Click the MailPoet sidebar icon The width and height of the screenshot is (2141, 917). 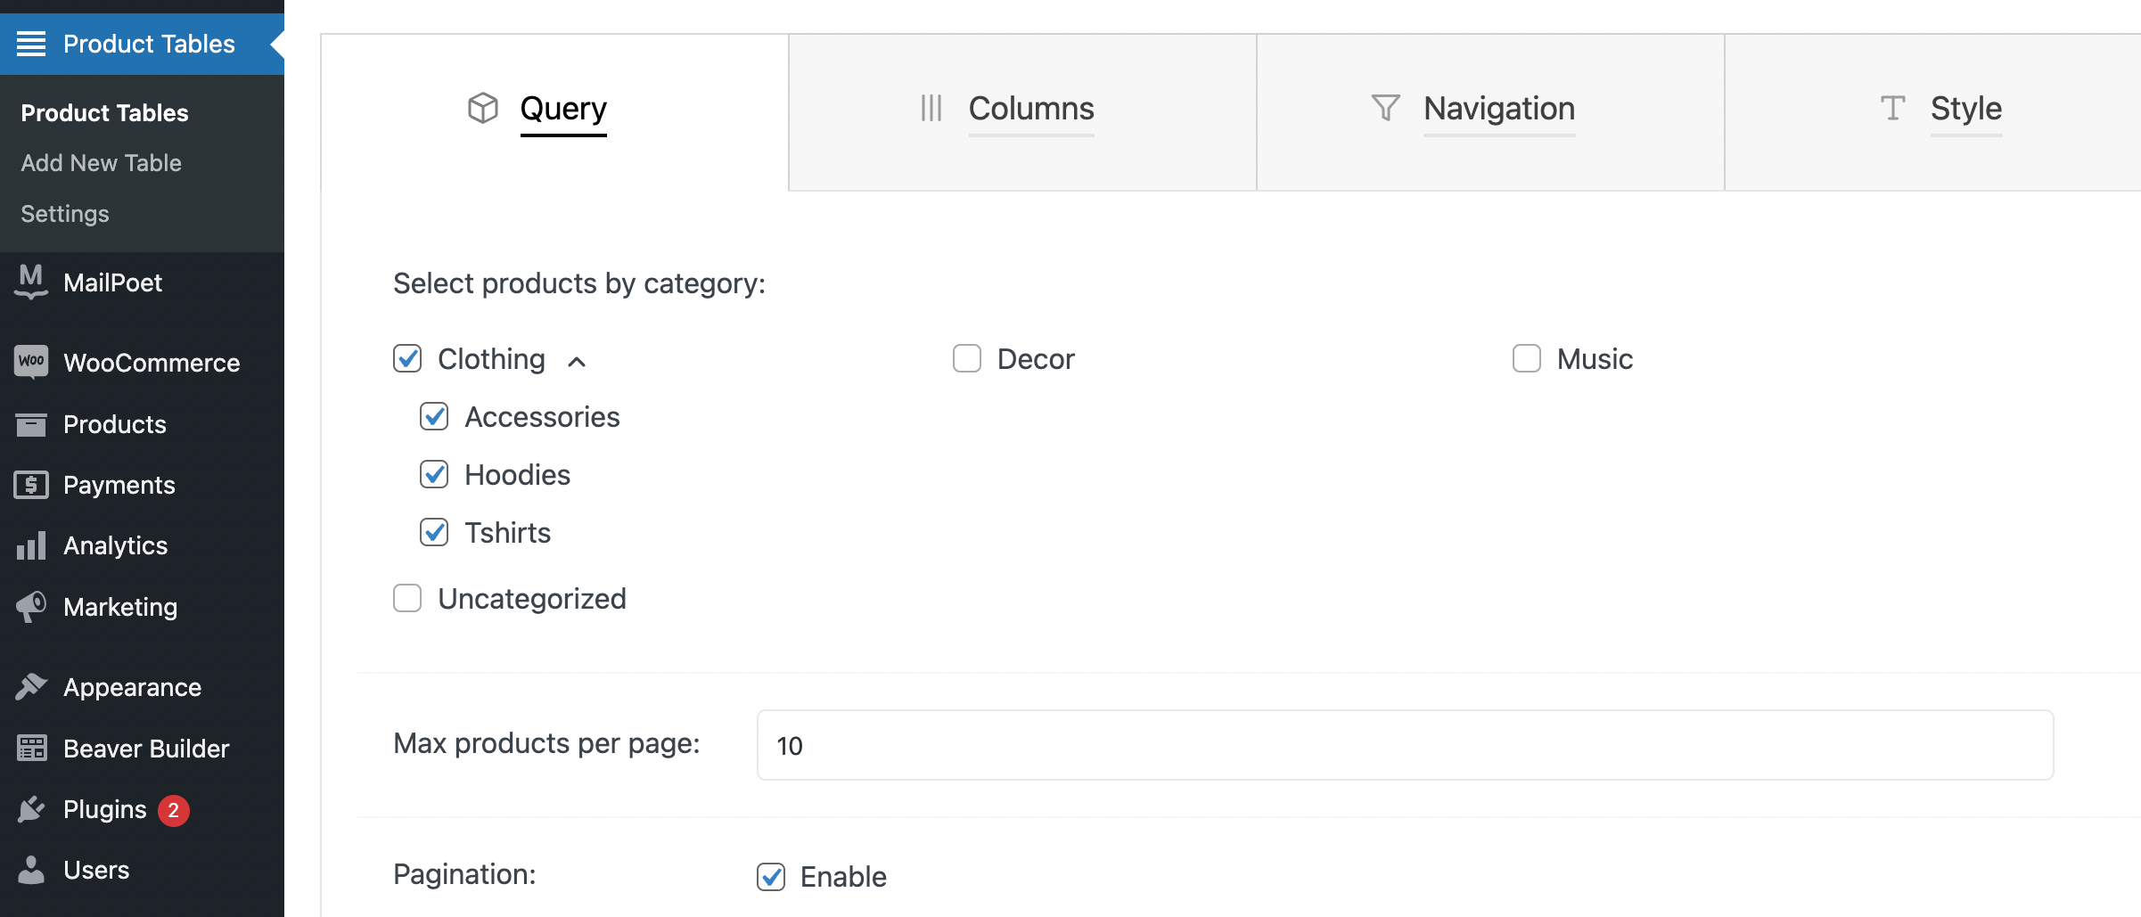[31, 282]
